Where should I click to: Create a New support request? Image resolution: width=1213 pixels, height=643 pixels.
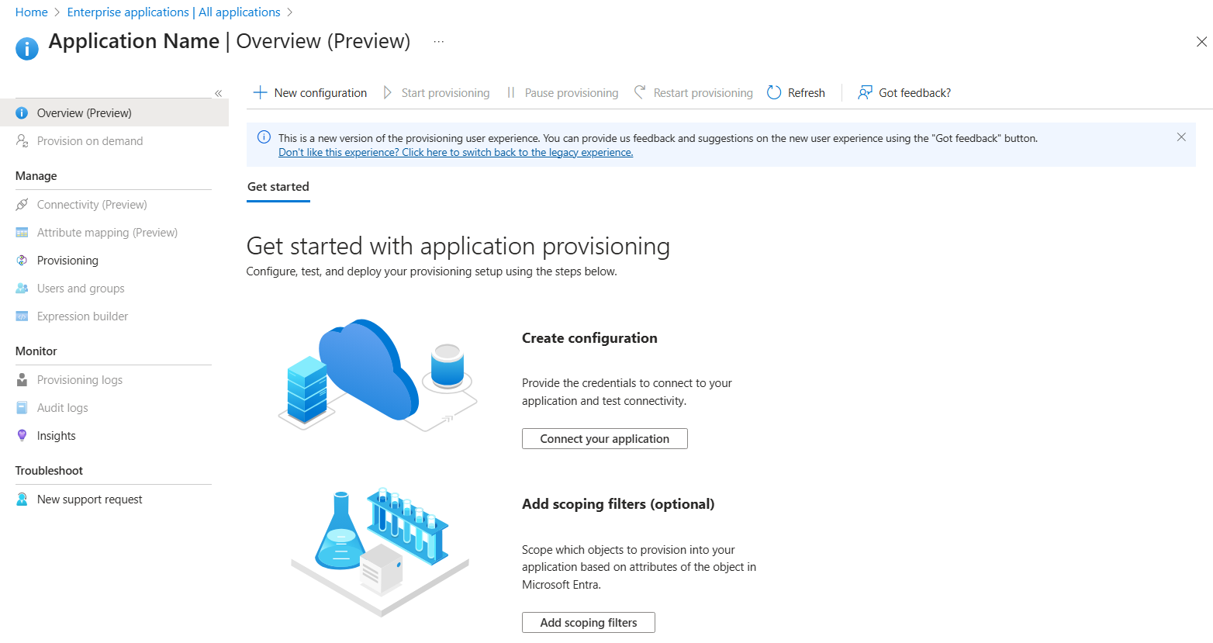(x=90, y=499)
